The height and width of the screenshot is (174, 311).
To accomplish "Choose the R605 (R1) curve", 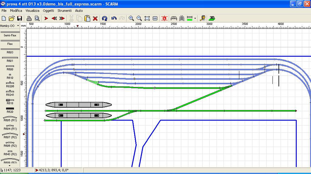I will coord(10,119).
